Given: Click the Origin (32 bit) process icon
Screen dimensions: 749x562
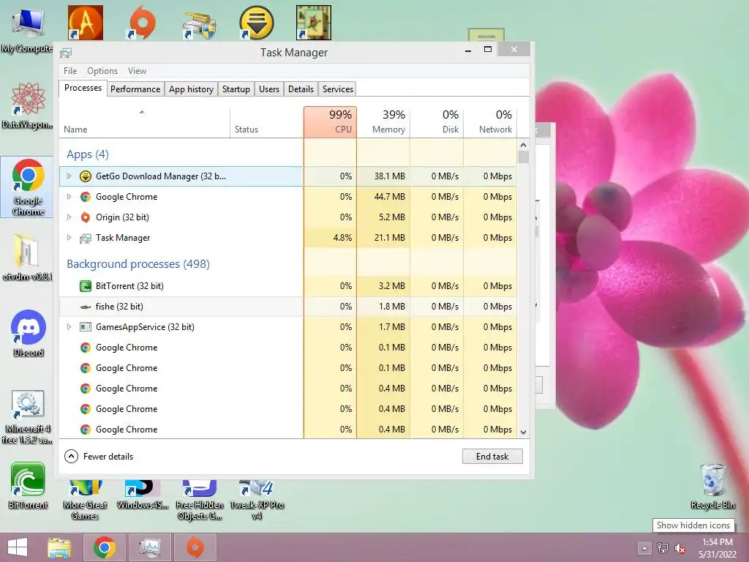Looking at the screenshot, I should pos(85,217).
